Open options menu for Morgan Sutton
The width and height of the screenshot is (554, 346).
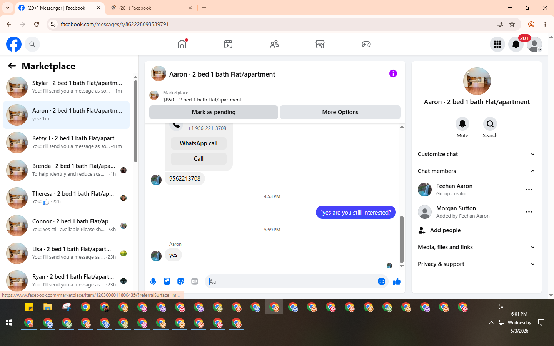click(x=529, y=212)
